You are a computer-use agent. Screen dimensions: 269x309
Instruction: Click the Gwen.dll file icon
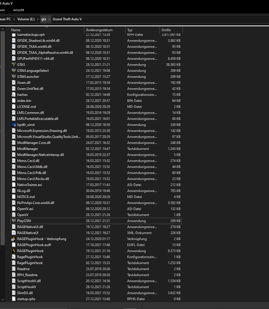[14, 83]
